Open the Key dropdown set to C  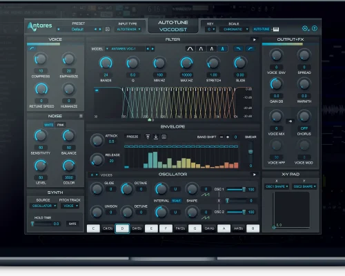click(x=210, y=29)
